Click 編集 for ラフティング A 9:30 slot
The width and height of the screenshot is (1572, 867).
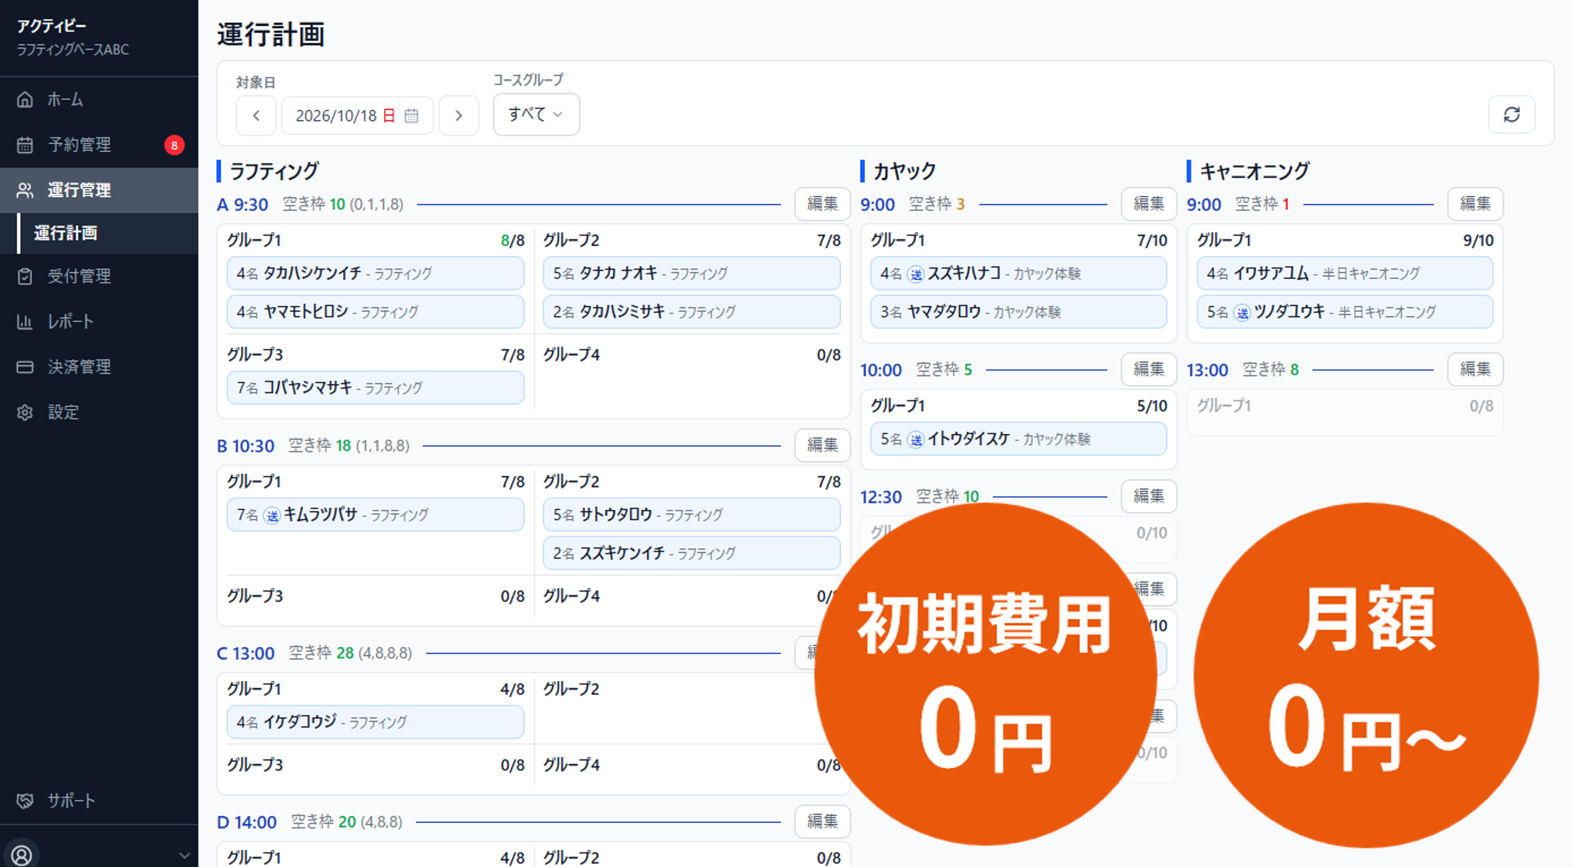pos(822,204)
